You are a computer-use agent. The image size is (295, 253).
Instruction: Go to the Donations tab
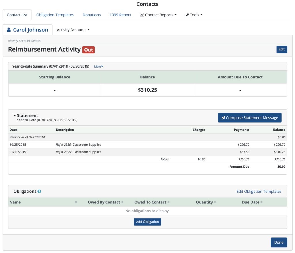point(92,15)
